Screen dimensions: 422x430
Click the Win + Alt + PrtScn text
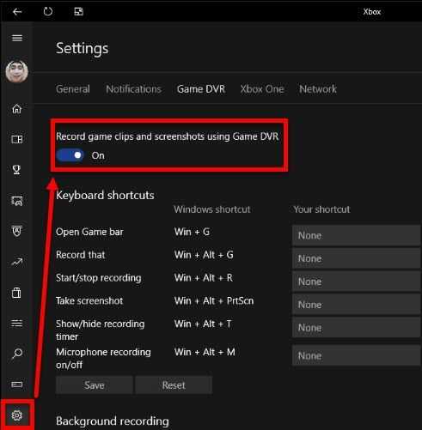(x=214, y=300)
